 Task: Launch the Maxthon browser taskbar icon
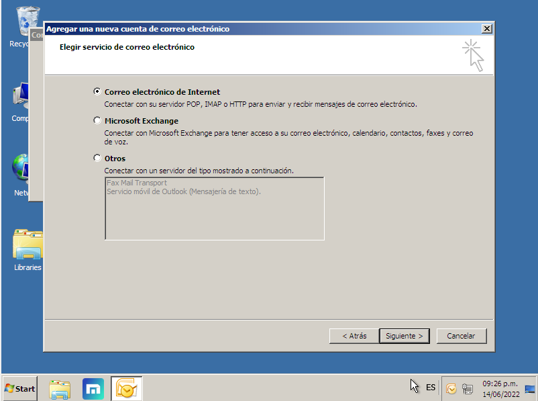coord(93,390)
